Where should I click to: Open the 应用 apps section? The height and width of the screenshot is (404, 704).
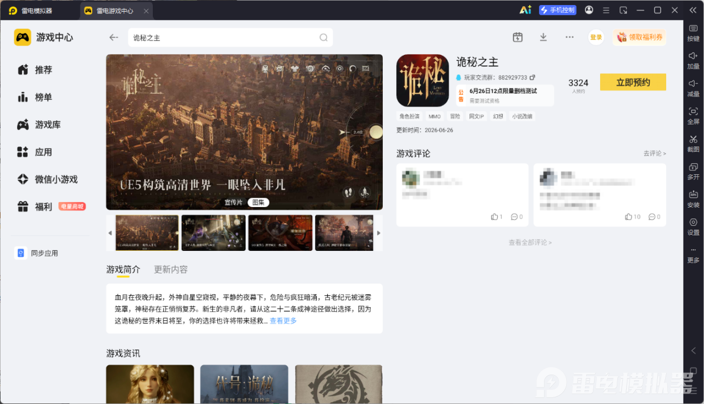(34, 152)
